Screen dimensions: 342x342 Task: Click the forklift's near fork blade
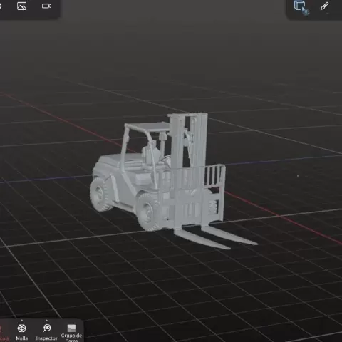[202, 239]
